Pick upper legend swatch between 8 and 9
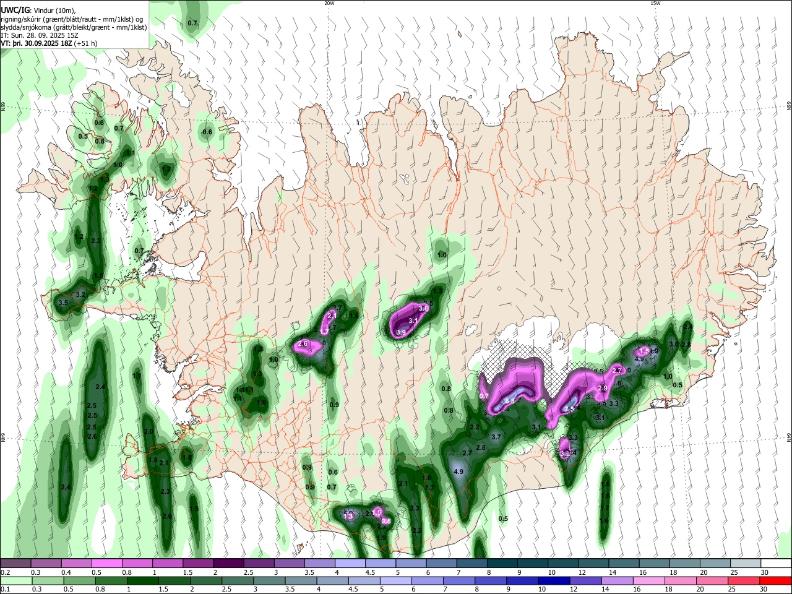The height and width of the screenshot is (594, 792). [502, 563]
